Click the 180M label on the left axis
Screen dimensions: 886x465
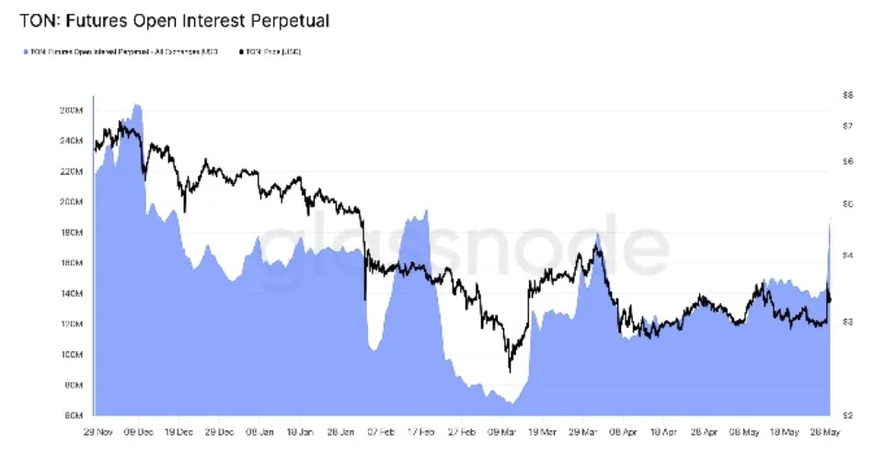click(71, 232)
